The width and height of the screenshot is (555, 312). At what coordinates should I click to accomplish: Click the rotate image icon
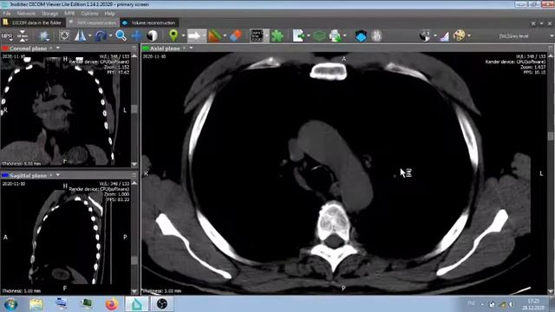(x=64, y=36)
